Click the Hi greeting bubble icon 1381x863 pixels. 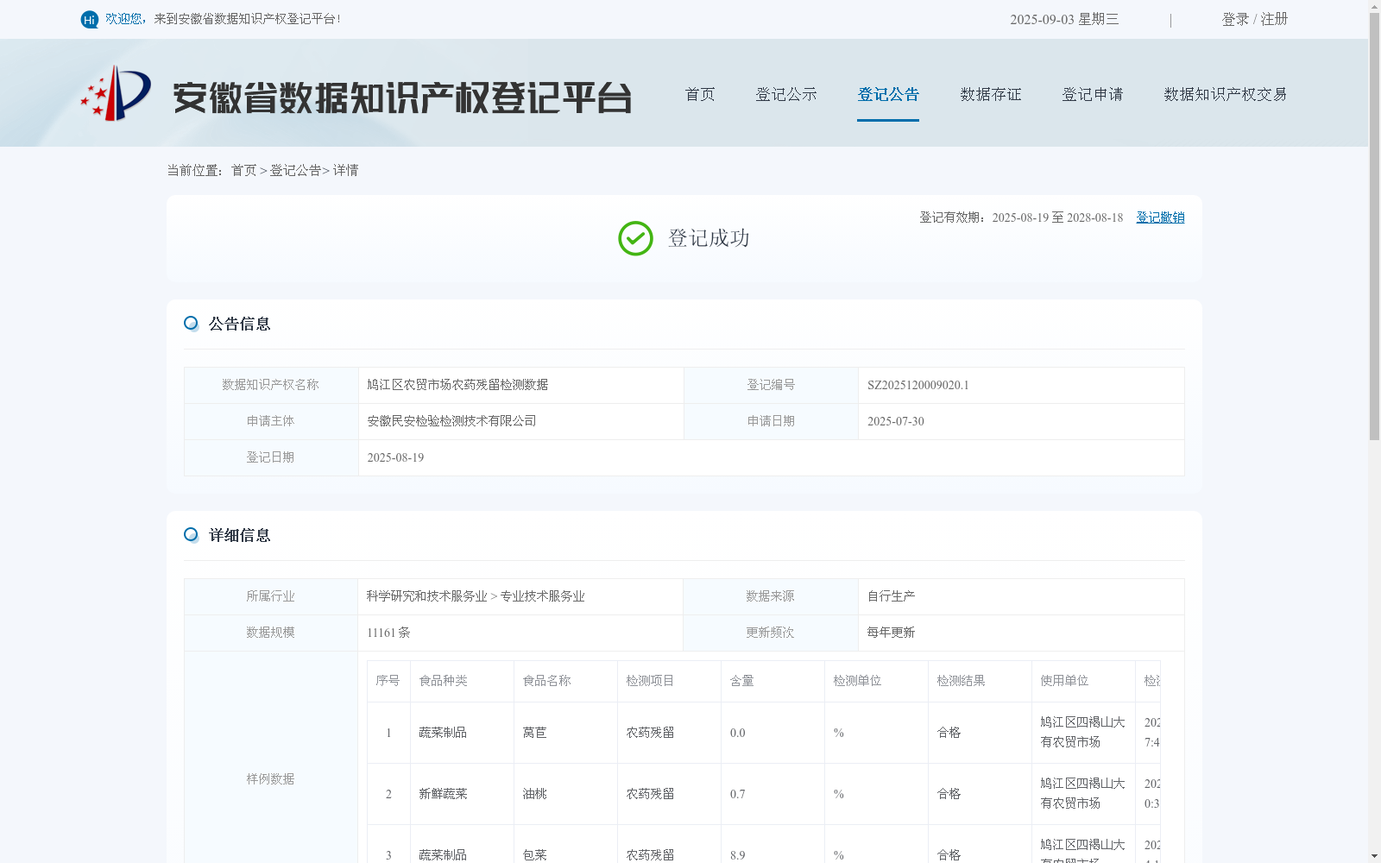[x=90, y=19]
